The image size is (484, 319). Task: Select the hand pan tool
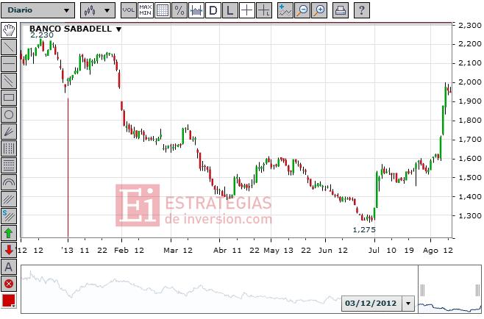(9, 30)
